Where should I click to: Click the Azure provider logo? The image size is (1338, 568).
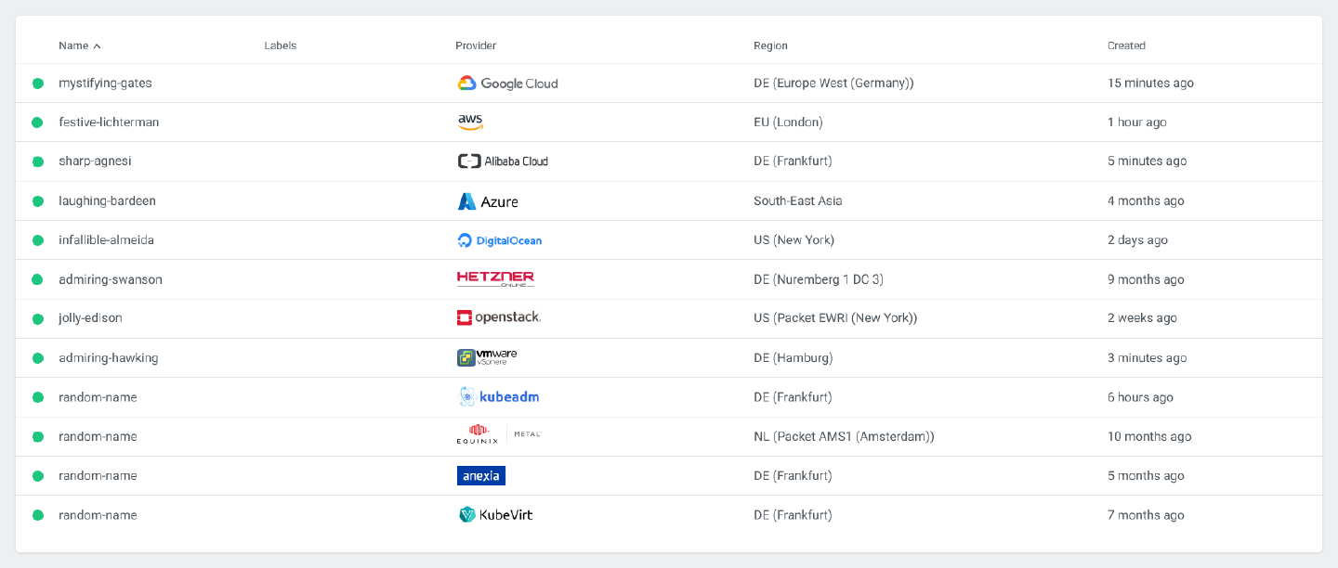coord(488,201)
